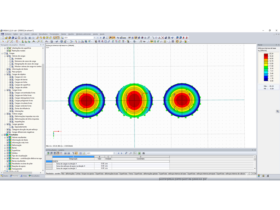Select the CC1 row in results table
The image size is (280, 210).
(111, 161)
